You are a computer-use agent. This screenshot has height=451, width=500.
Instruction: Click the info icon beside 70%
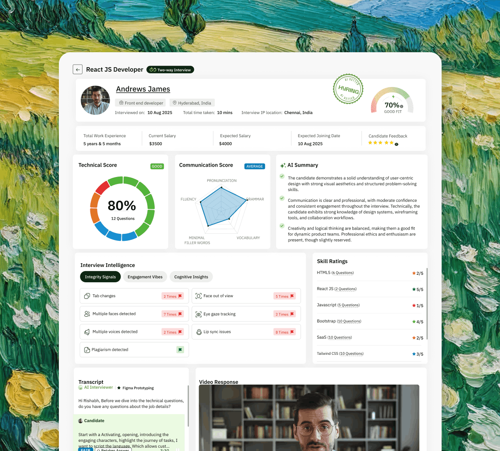click(x=402, y=107)
